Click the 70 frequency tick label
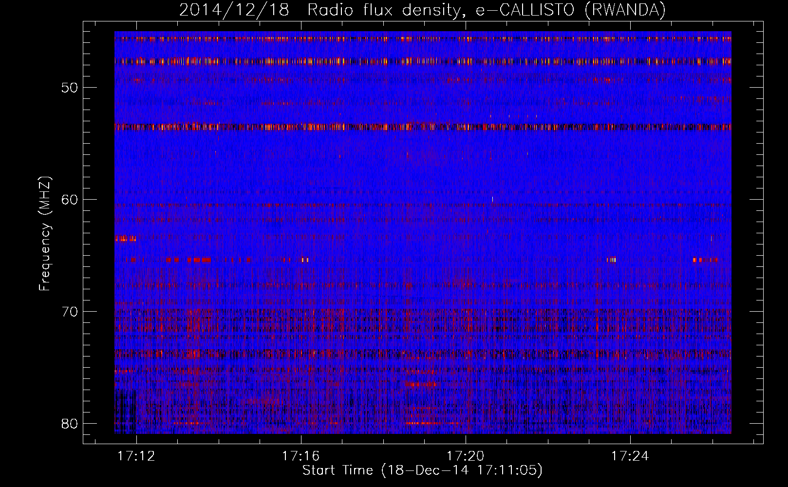788x487 pixels. pos(70,312)
